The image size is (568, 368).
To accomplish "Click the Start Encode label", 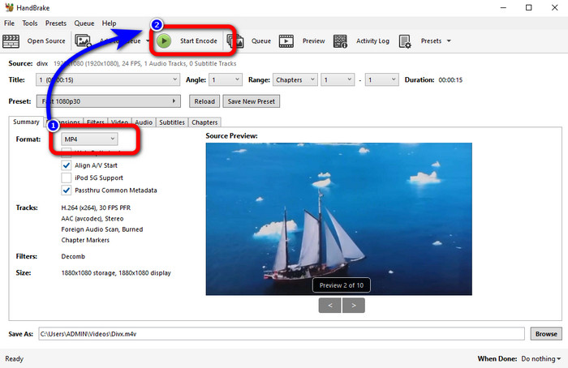I will [x=199, y=41].
